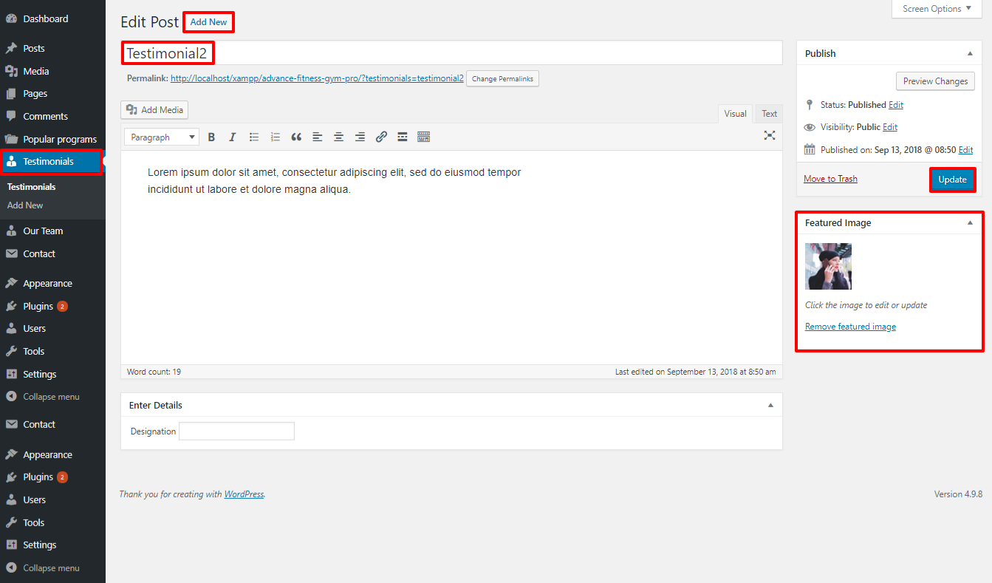Click the Update button

[x=952, y=180]
